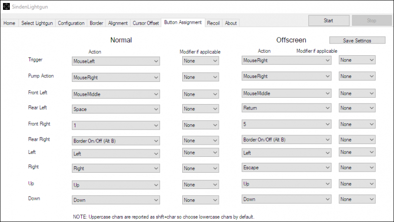The image size is (394, 222).
Task: Open Offscreen Left action dropdown
Action: [287, 153]
